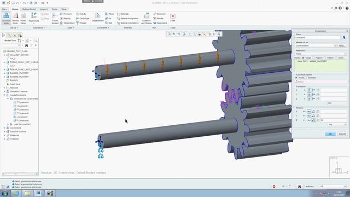Add a Pressure load
350x197 pixels.
click(x=66, y=14)
